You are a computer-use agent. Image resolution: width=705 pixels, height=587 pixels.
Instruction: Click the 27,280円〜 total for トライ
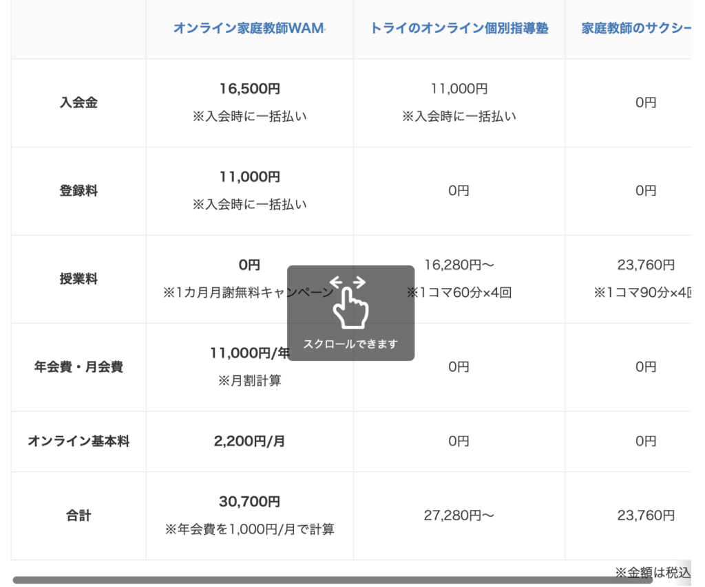pos(459,516)
